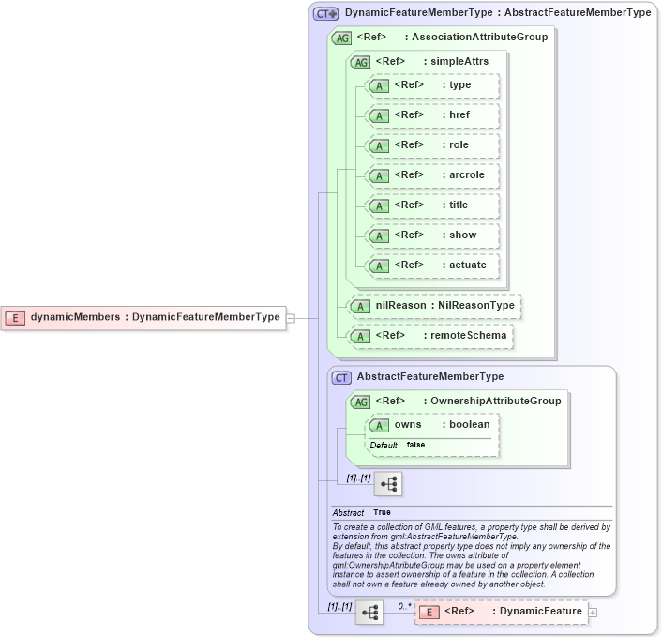Select the DynamicFeatureMemberType : AbstractFeatureMemberType header
Screen dimensions: 662x637
(x=498, y=13)
